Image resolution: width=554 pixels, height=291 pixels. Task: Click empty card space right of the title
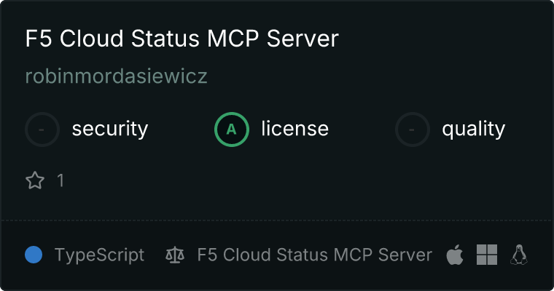coord(442,38)
